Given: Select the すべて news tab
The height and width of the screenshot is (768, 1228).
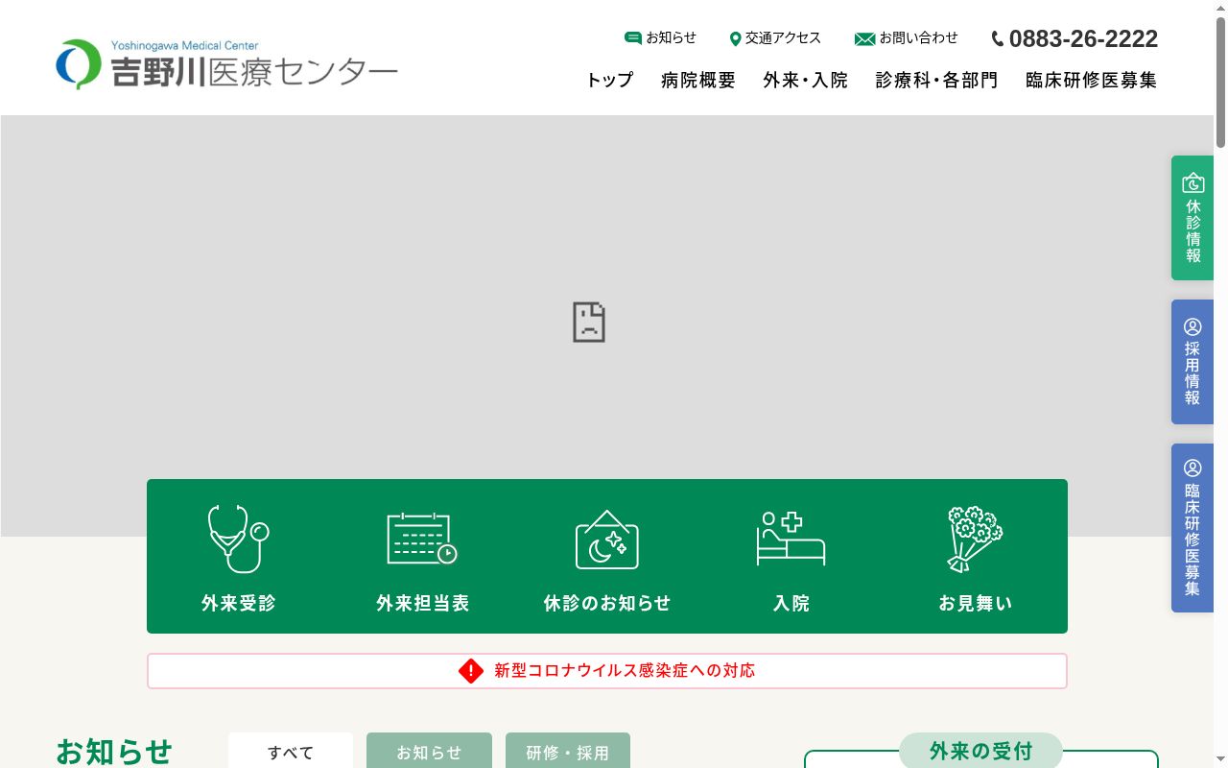Looking at the screenshot, I should point(291,751).
